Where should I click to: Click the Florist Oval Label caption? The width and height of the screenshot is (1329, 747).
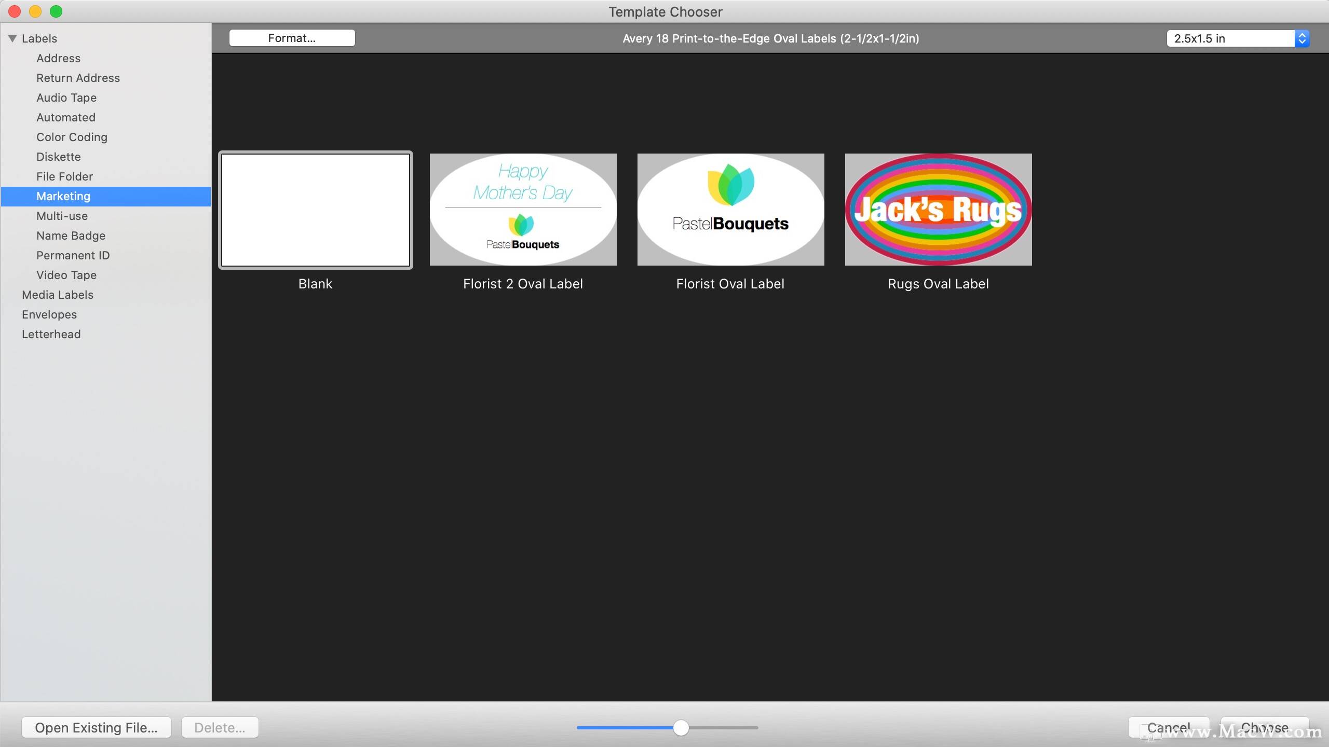point(730,284)
